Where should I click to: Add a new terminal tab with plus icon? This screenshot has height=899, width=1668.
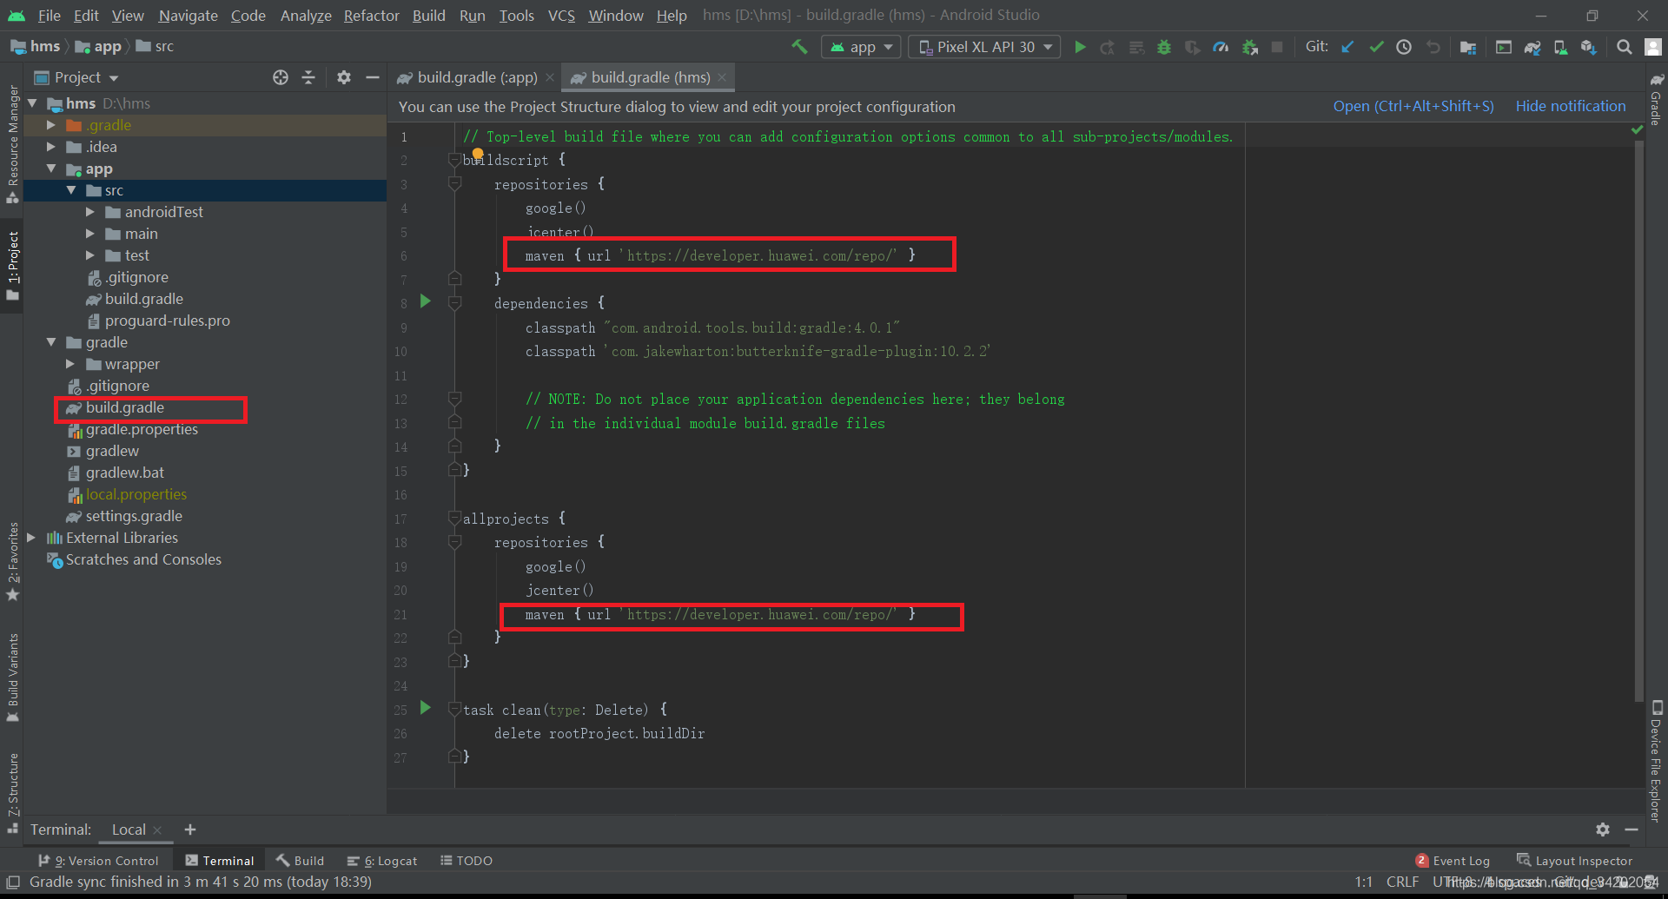coord(190,830)
